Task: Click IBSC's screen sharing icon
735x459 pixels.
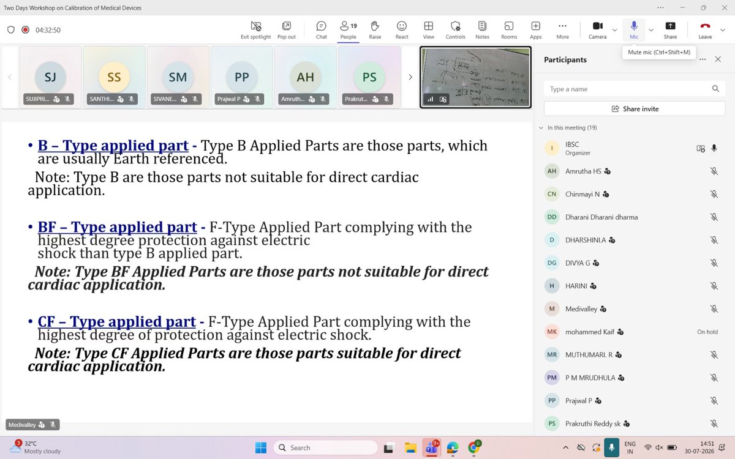Action: pos(700,148)
